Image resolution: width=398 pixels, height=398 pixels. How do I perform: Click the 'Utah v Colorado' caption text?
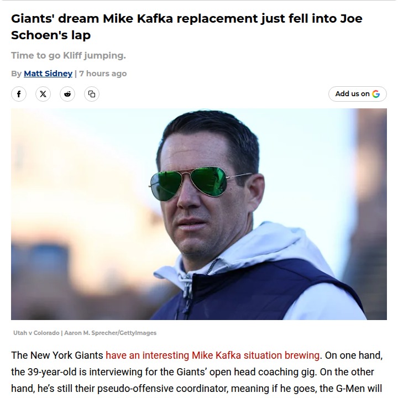pos(36,333)
